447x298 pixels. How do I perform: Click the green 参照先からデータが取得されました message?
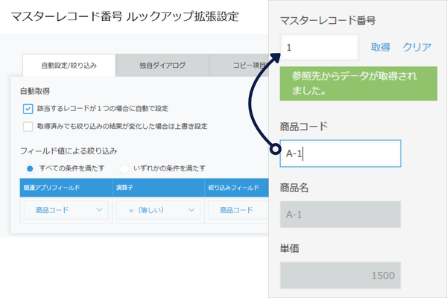[358, 83]
